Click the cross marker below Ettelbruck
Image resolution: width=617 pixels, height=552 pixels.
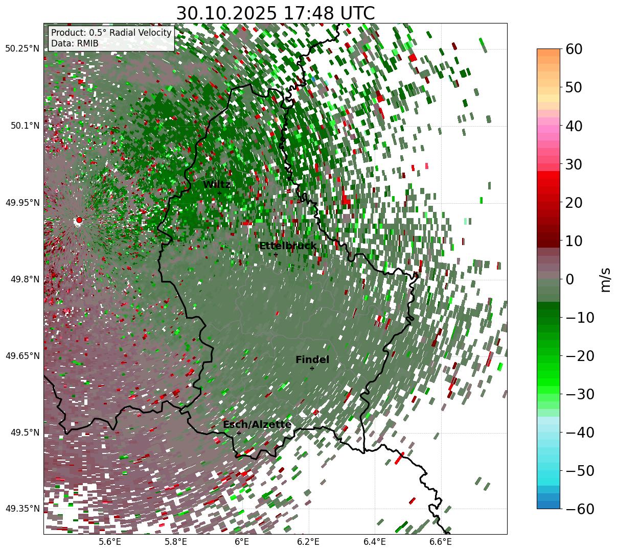276,255
